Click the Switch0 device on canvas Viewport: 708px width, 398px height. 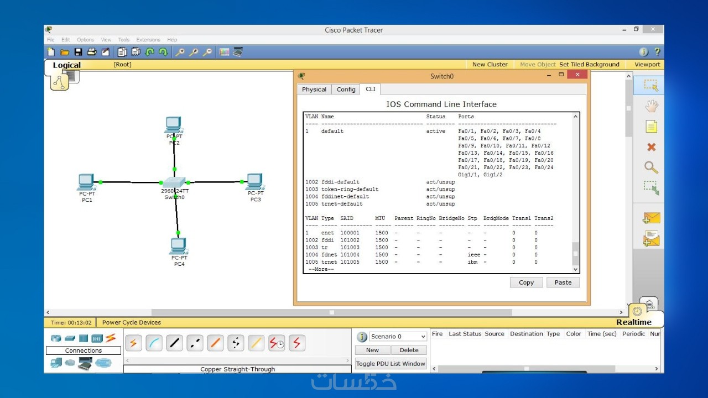tap(174, 184)
